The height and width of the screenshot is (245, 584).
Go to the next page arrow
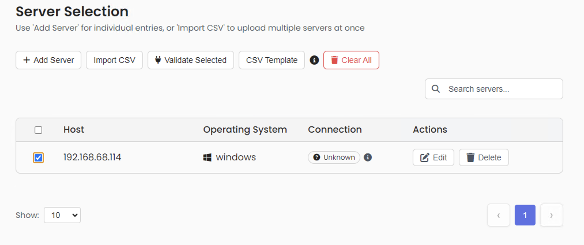pyautogui.click(x=551, y=215)
